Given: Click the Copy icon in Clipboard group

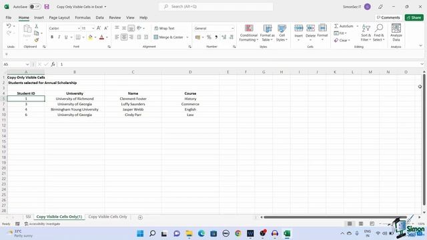Looking at the screenshot, I should 37,33.
